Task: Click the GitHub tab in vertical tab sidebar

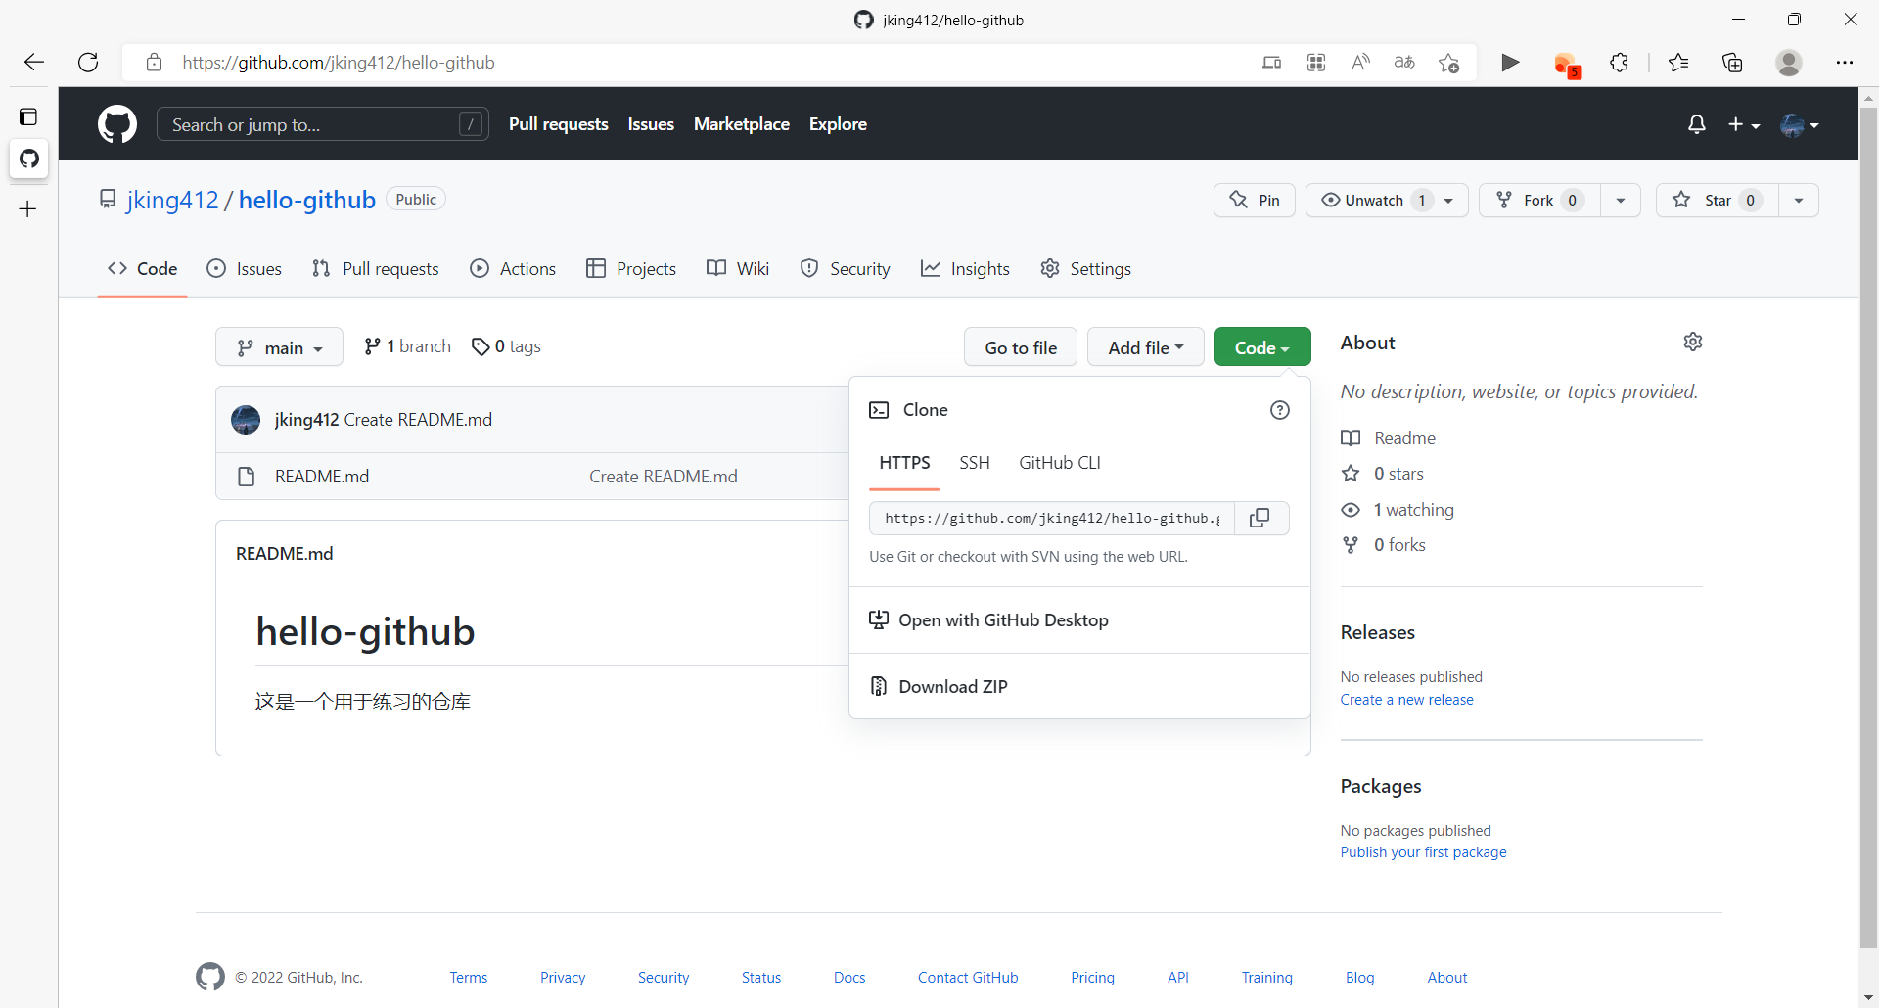Action: 29,159
